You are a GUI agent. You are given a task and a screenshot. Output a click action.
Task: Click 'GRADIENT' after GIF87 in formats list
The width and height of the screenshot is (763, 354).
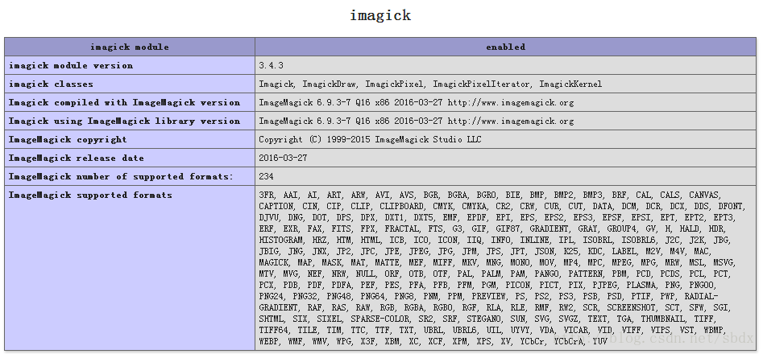click(x=549, y=228)
